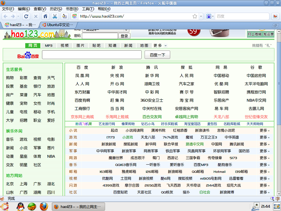
Task: Click the Stop loading X icon
Action: coord(36,16)
